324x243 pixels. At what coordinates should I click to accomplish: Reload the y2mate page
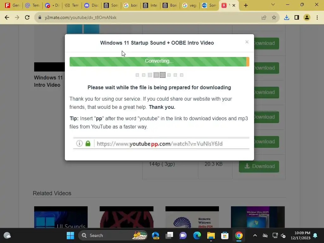[27, 18]
